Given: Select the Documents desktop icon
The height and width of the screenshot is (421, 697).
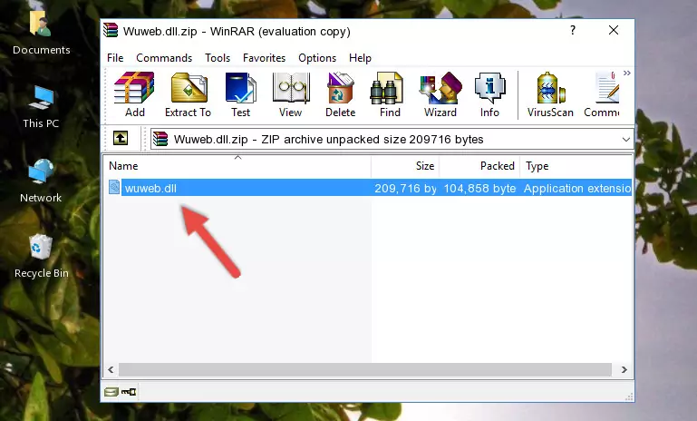Looking at the screenshot, I should point(41,34).
